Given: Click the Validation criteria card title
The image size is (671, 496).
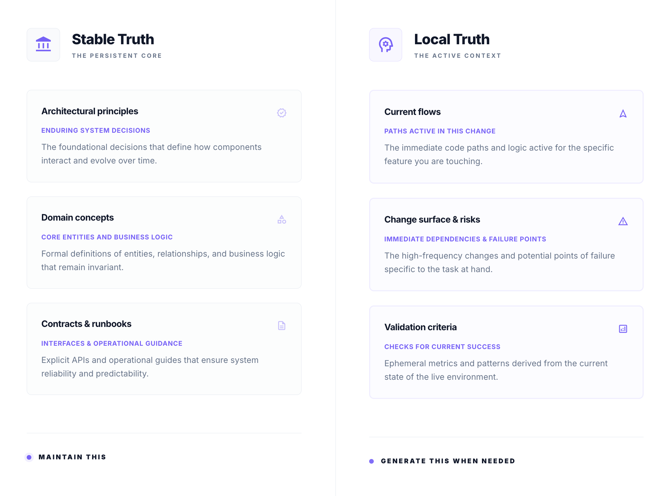Looking at the screenshot, I should pyautogui.click(x=420, y=327).
